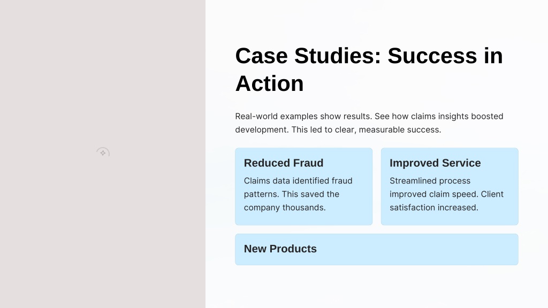Click the text "satisfaction increased."
Screen dimensions: 548x308
(x=433, y=207)
